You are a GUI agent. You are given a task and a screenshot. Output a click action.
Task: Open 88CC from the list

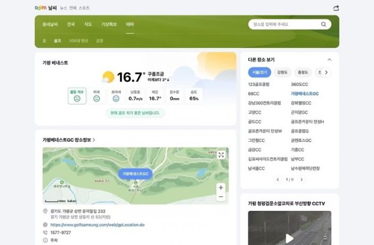253,94
